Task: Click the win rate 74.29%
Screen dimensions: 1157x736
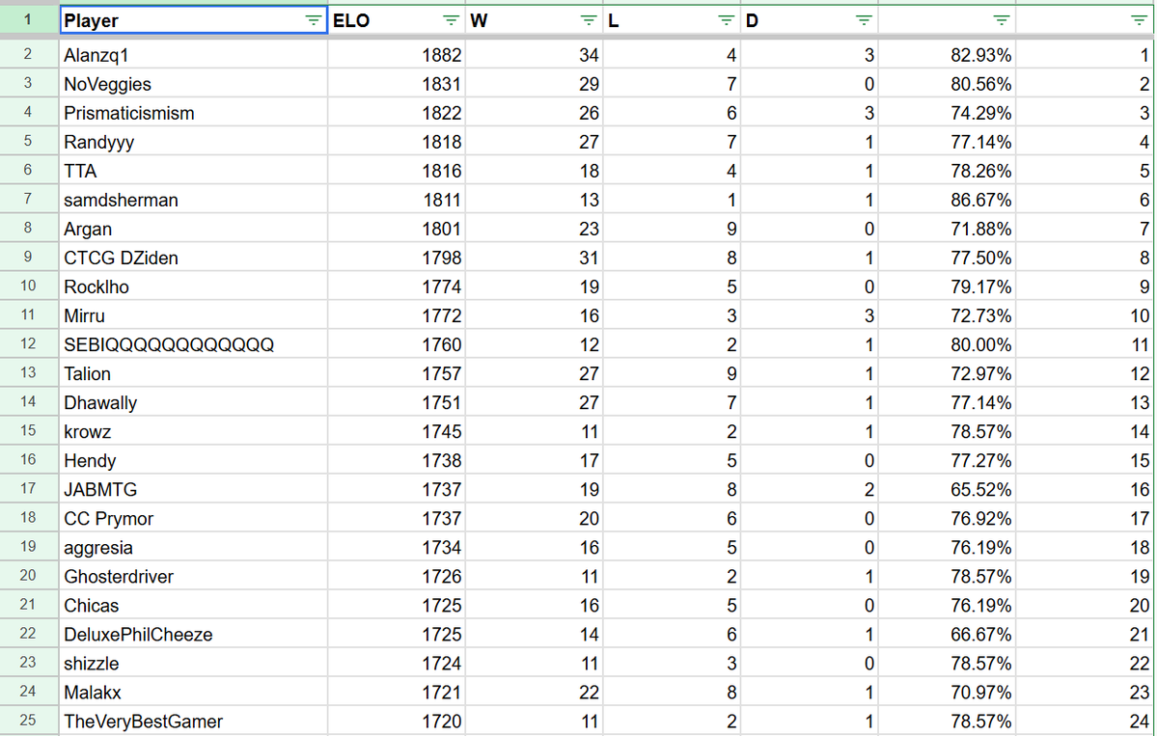Action: [947, 113]
